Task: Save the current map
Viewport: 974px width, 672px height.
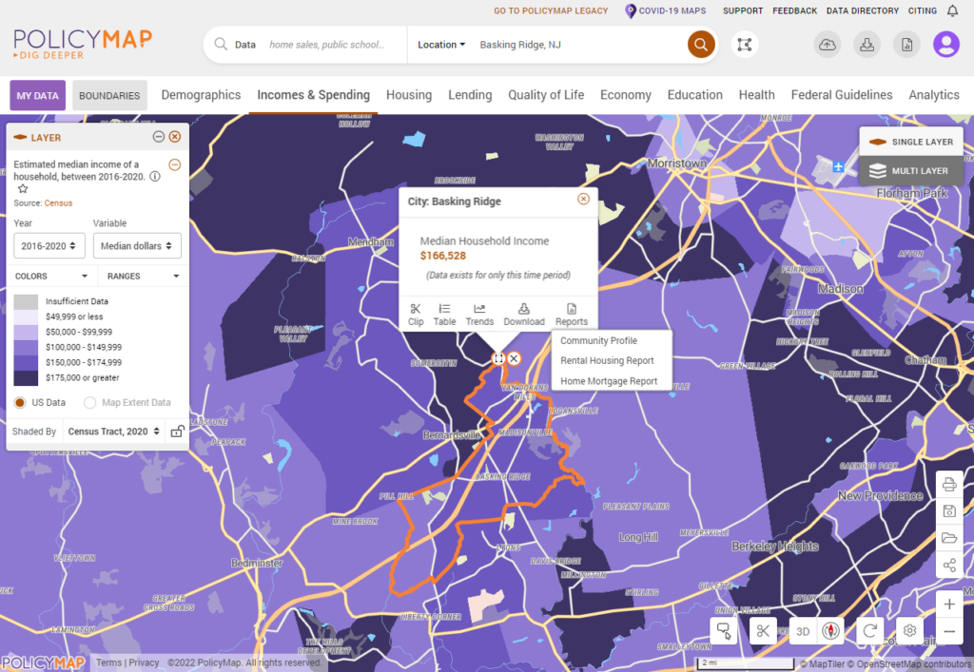Action: coord(949,511)
